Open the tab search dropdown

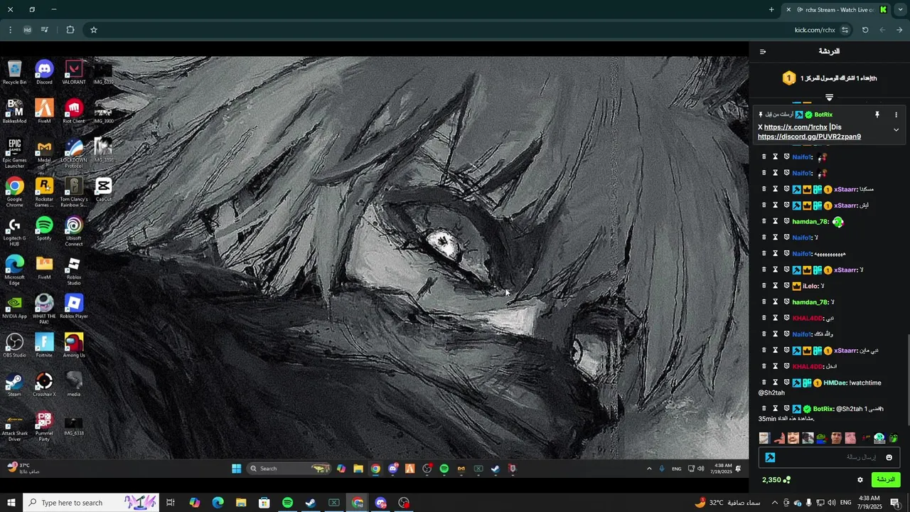click(x=900, y=10)
